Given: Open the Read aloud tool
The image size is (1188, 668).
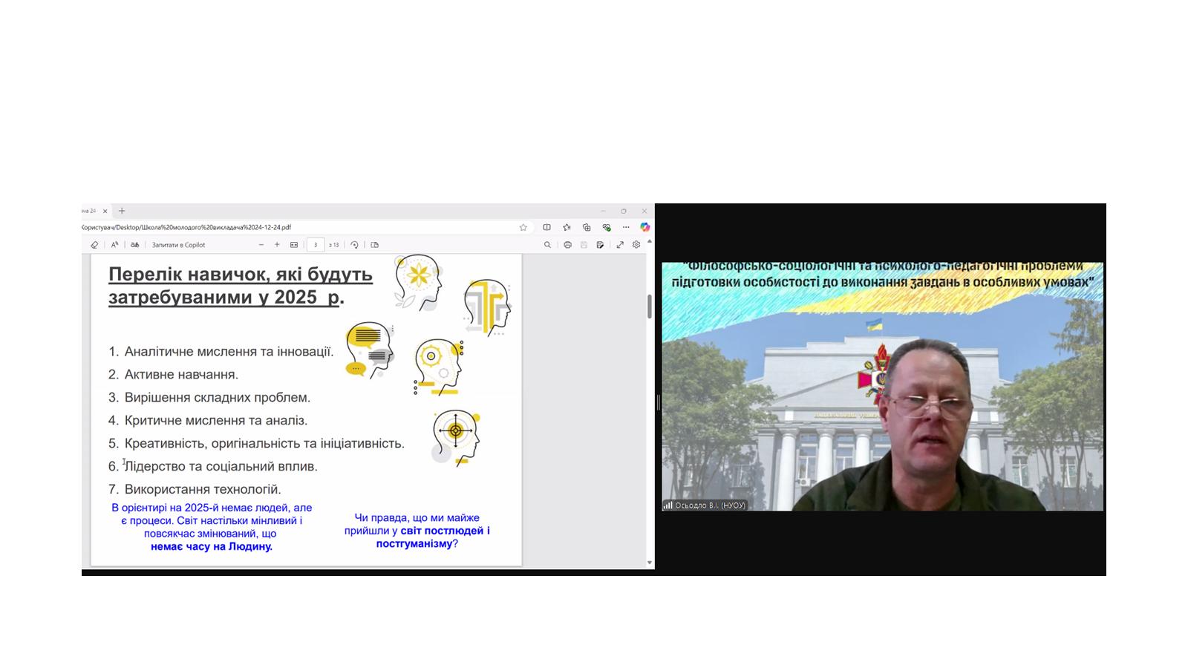Looking at the screenshot, I should [114, 245].
